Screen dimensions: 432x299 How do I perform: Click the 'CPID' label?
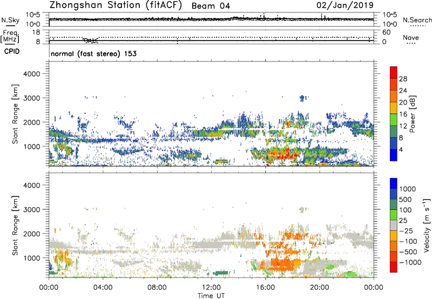point(12,51)
